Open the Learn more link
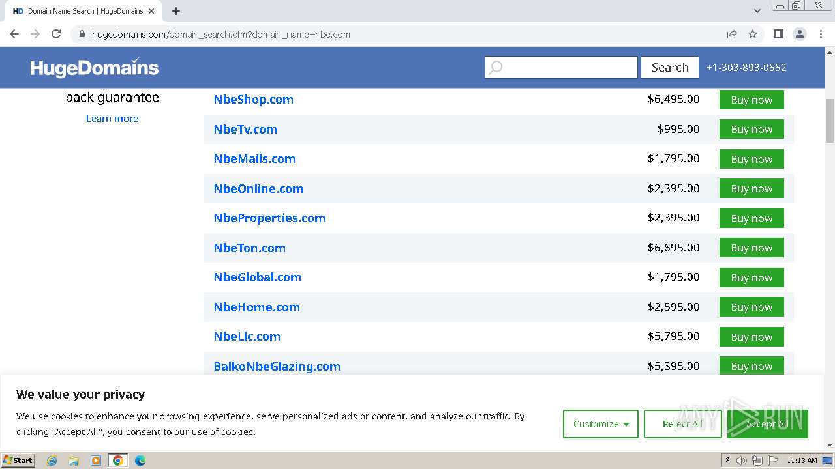The height and width of the screenshot is (469, 835). (112, 119)
